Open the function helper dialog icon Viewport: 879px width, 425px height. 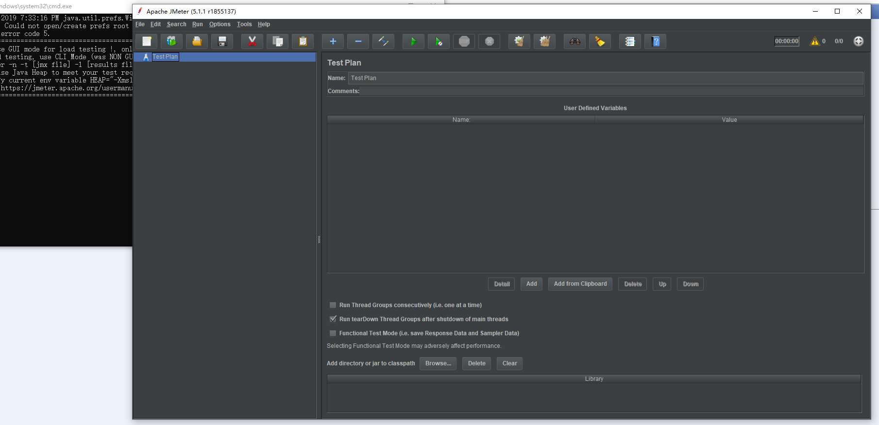tap(630, 41)
